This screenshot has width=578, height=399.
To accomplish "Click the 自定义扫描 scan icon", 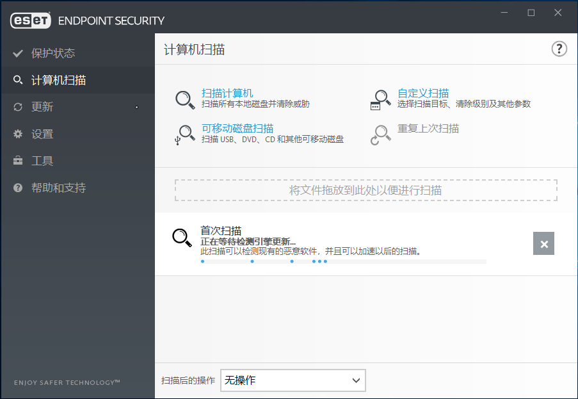I will pos(380,99).
